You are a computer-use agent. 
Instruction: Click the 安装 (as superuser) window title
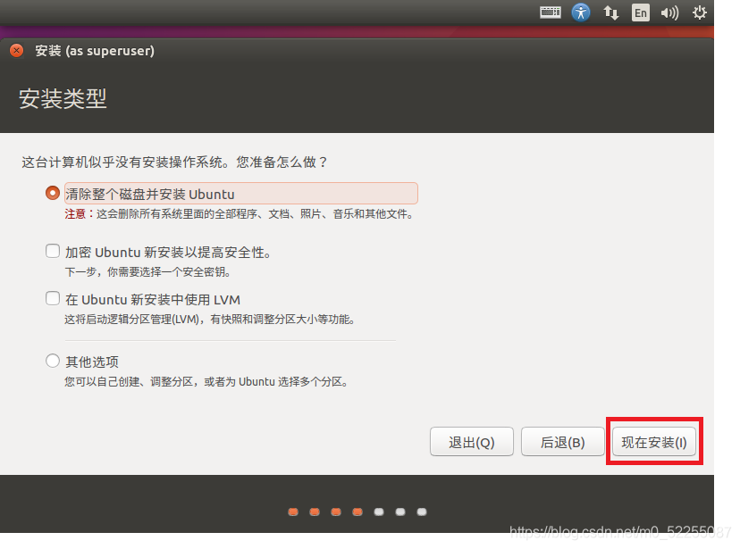(95, 51)
